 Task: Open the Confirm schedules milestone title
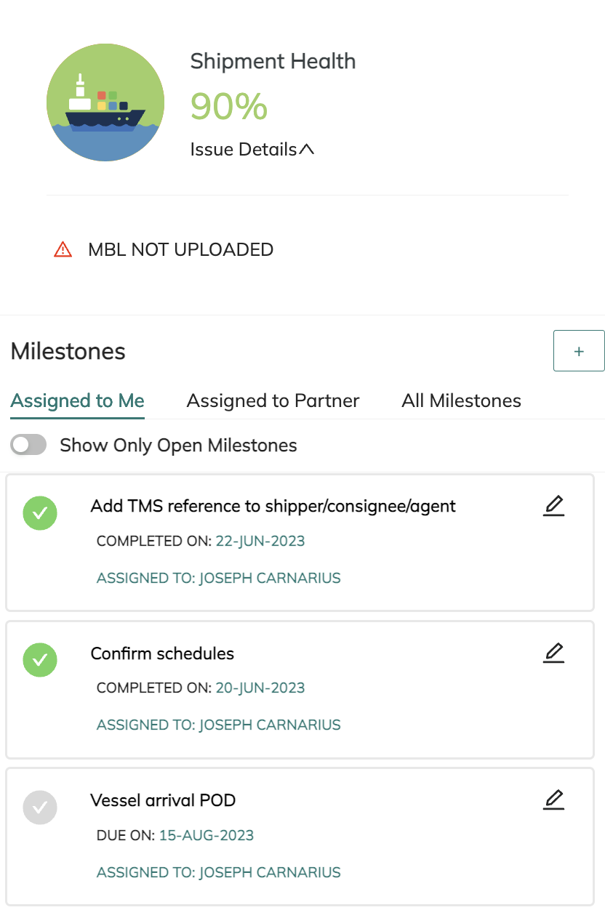click(x=162, y=653)
